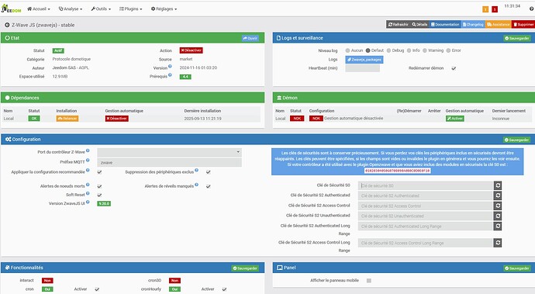Viewport: 535px width, 294px height.
Task: Click Relancer dependencies installation
Action: [67, 119]
